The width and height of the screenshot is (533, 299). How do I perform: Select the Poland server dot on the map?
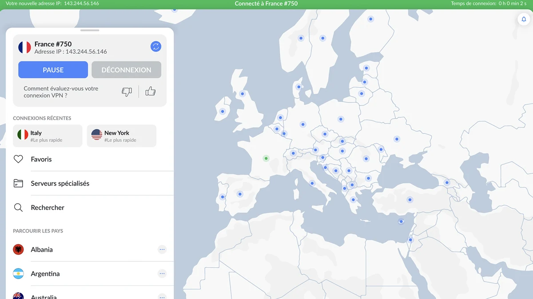click(x=341, y=119)
